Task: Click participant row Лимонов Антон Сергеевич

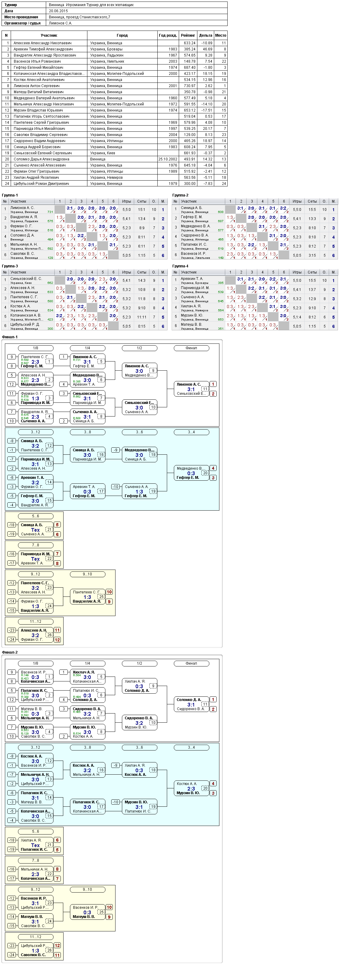Action: (x=114, y=86)
